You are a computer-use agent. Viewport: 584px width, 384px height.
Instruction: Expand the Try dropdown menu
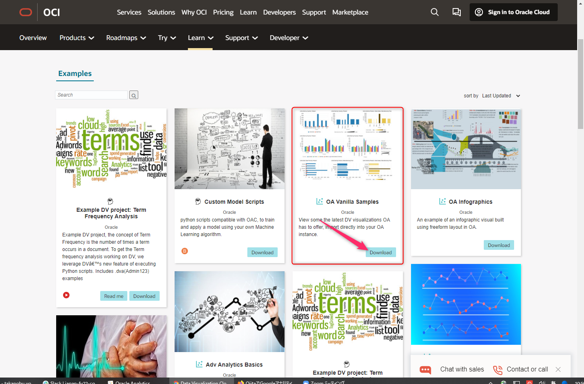tap(167, 38)
